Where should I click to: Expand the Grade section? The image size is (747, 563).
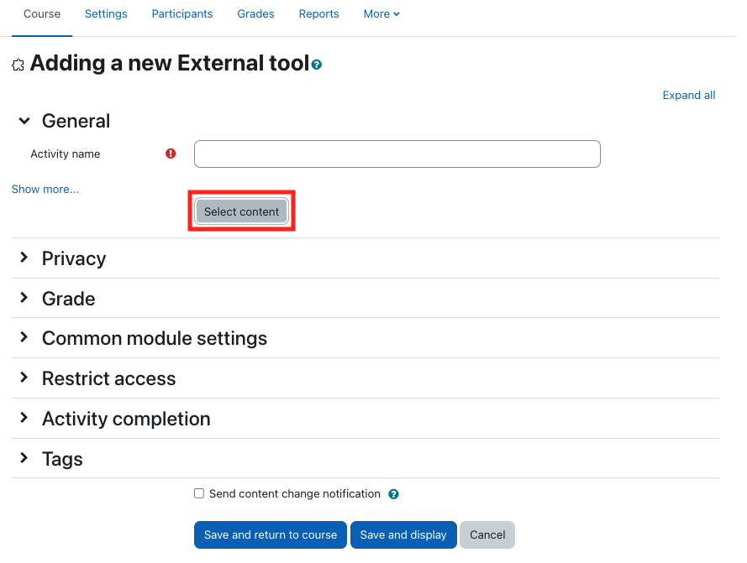pos(24,299)
